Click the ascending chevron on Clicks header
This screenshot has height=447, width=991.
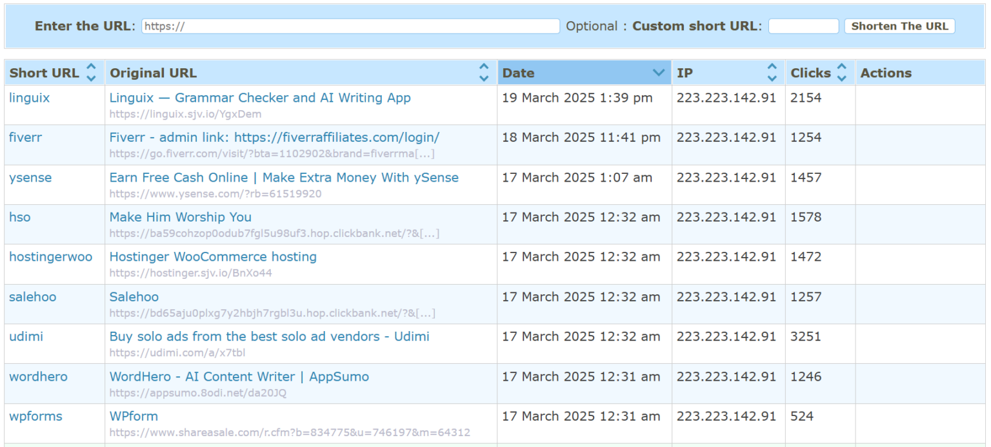[x=841, y=68]
